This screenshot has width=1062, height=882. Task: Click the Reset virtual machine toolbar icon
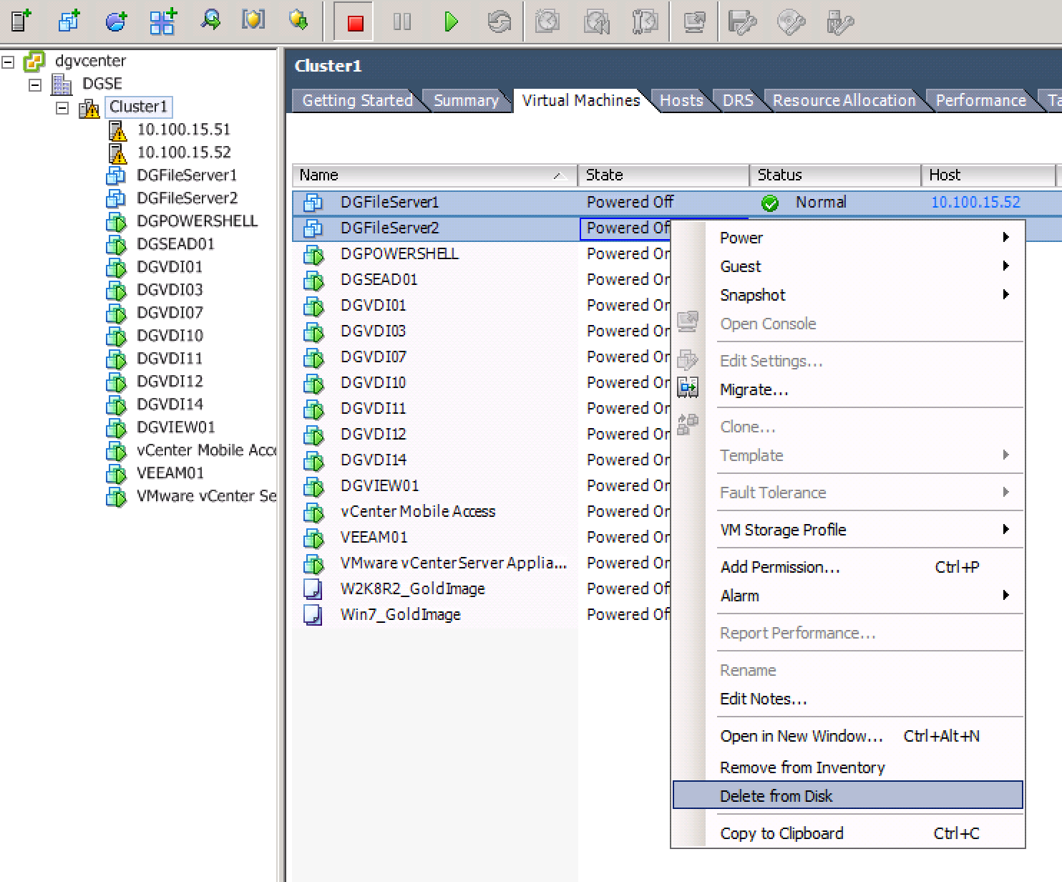tap(500, 22)
